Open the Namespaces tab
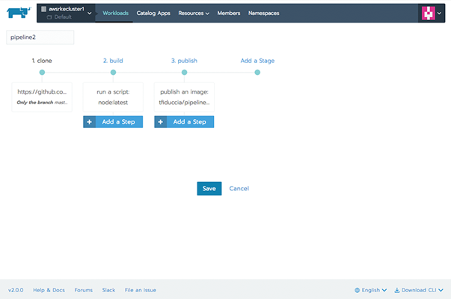Image resolution: width=451 pixels, height=299 pixels. click(264, 13)
